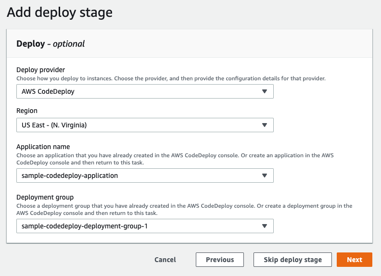Image resolution: width=381 pixels, height=276 pixels.
Task: Click the "Region" field label
Action: (x=27, y=111)
